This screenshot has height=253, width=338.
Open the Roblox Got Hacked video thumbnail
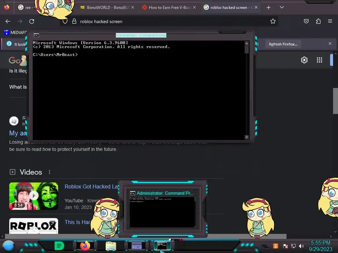(x=34, y=196)
